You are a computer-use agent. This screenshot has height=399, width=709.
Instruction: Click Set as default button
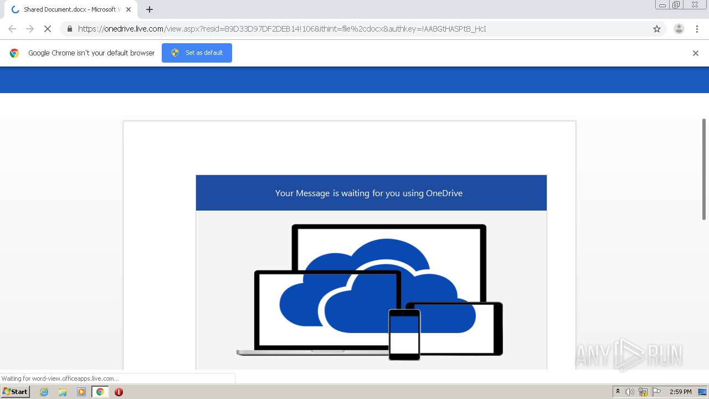tap(197, 53)
